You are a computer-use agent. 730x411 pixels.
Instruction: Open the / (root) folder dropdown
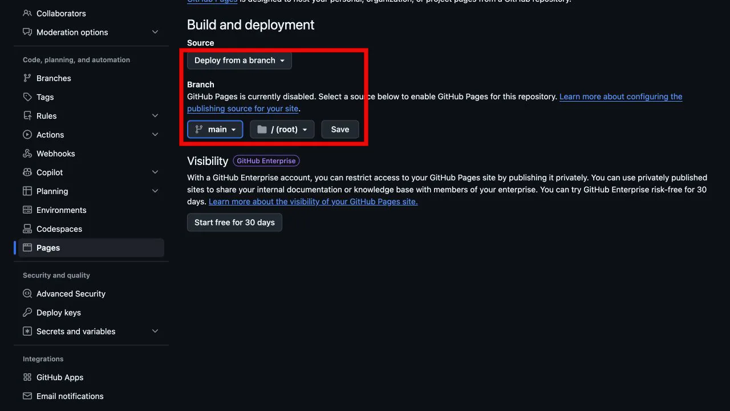[282, 130]
